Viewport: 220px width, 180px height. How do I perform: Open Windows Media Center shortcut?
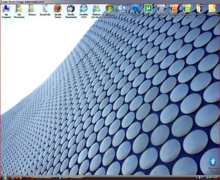pos(109,9)
